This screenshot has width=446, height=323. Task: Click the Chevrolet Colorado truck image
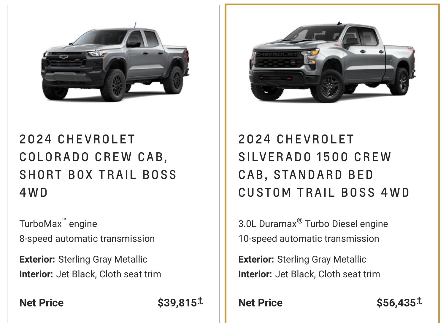pos(115,62)
